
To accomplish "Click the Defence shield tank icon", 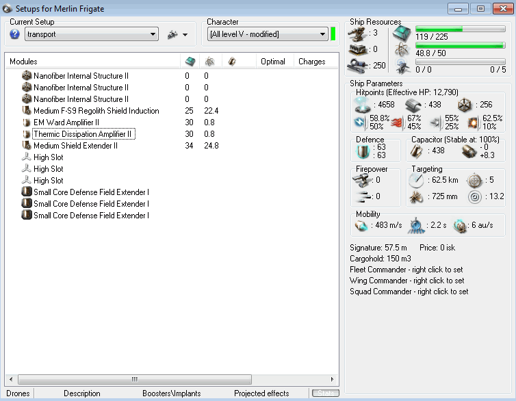I will pos(363,151).
